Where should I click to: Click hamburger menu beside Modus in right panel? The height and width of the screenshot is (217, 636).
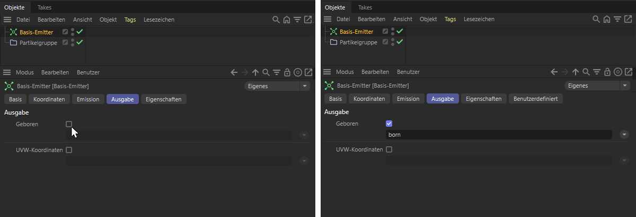coord(327,72)
